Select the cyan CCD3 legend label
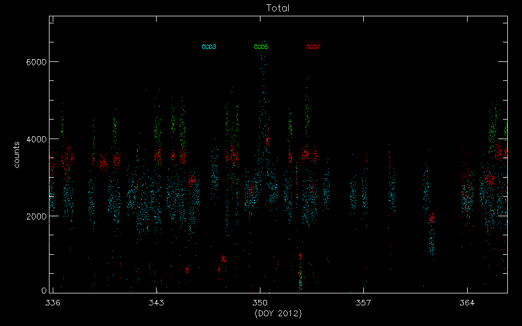Viewport: 522px width, 326px height. point(209,47)
